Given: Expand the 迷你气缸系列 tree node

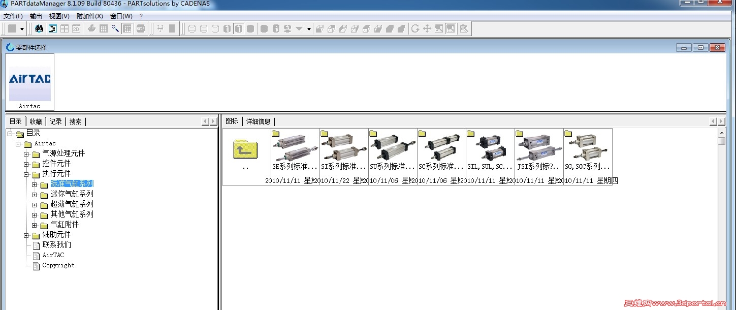Looking at the screenshot, I should click(x=35, y=195).
